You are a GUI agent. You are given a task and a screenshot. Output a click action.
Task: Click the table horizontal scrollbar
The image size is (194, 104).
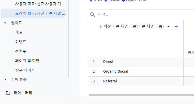[141, 95]
